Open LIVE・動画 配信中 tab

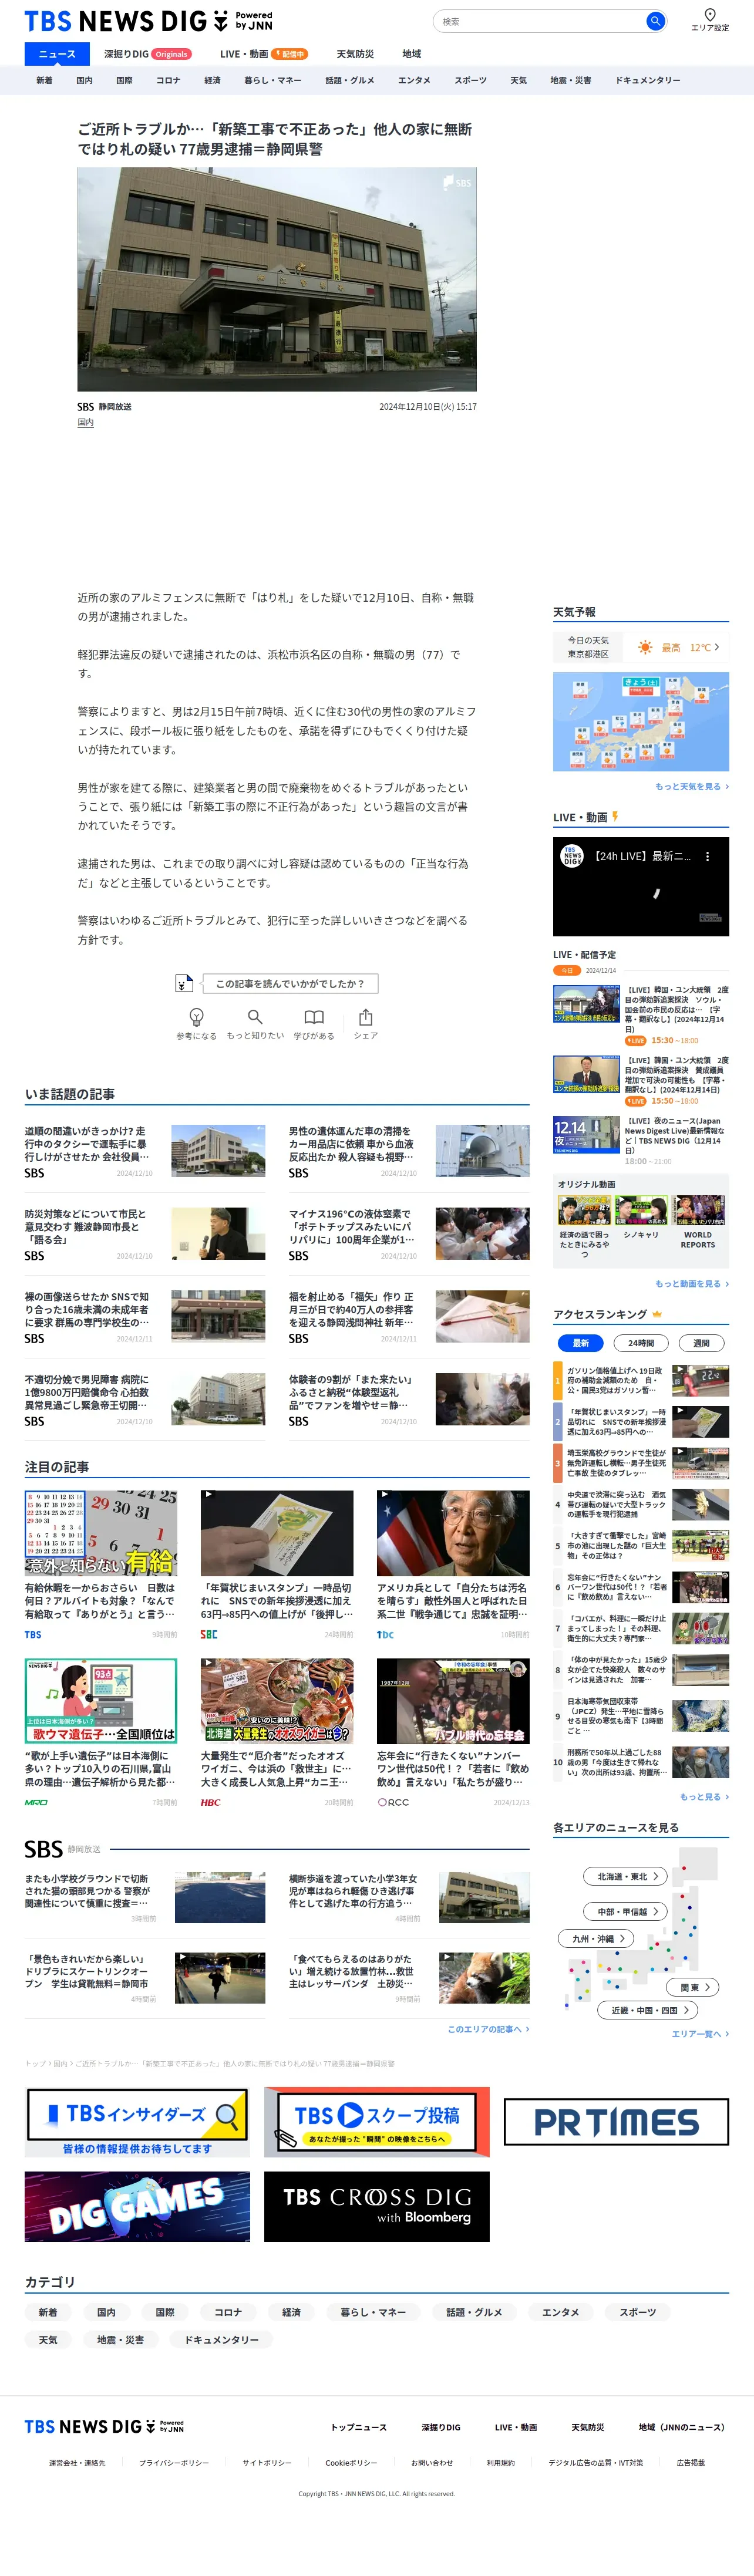point(264,54)
